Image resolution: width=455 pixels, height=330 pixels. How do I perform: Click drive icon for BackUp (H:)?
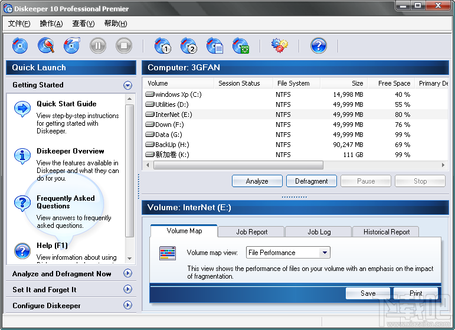(150, 145)
